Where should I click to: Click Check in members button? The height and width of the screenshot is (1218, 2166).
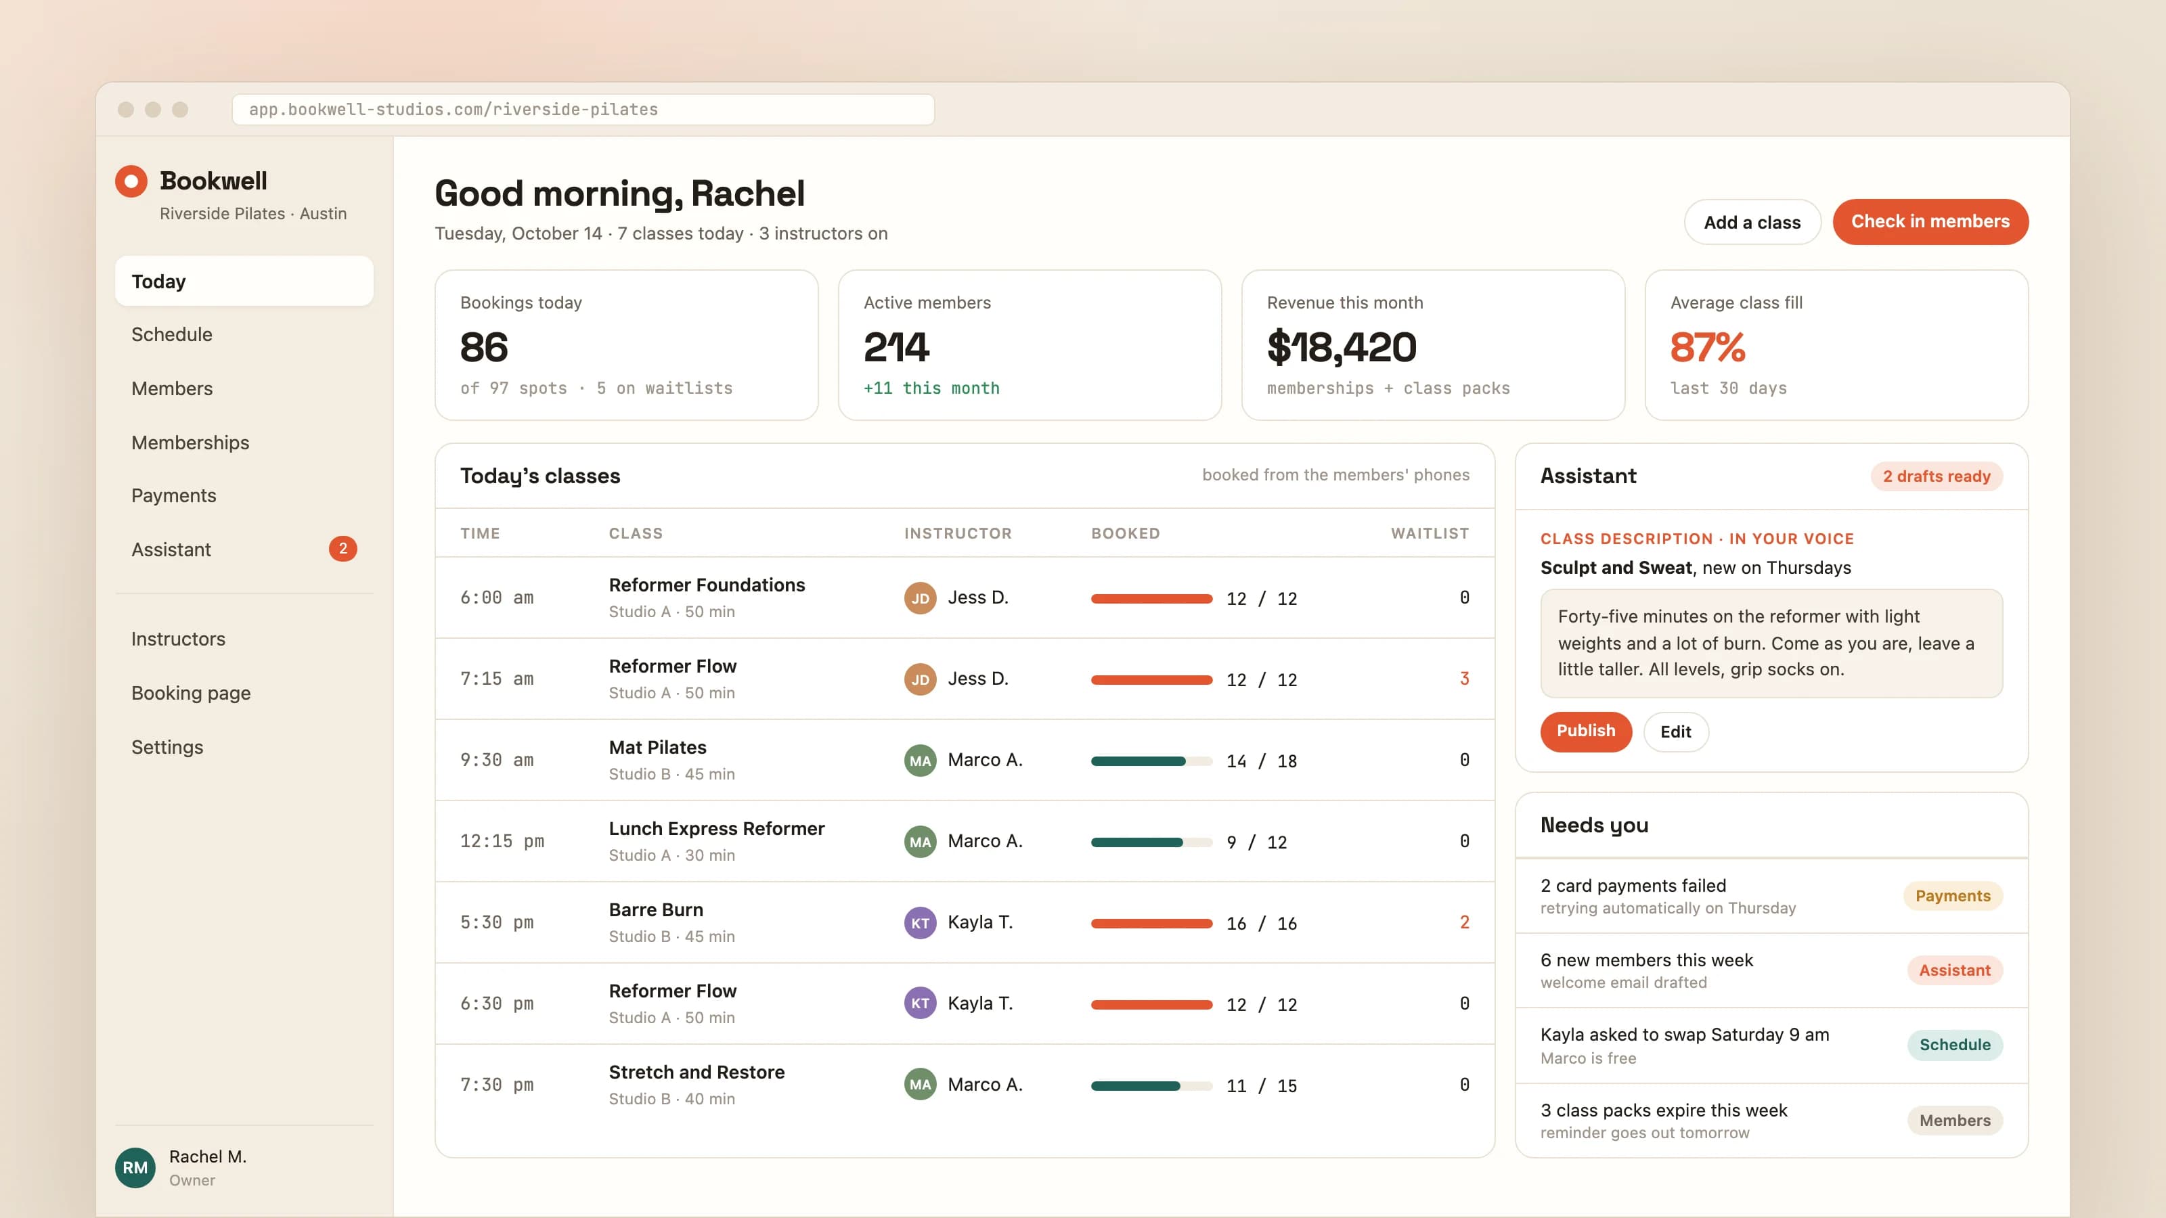point(1930,222)
